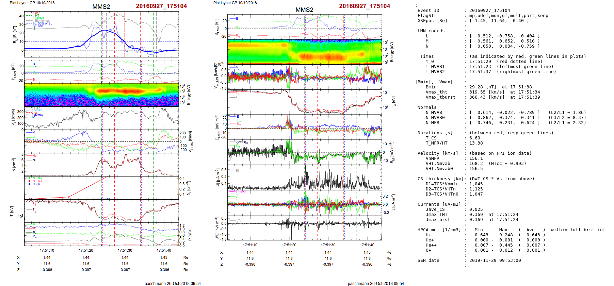Click N MVAB0 ratio '(L3/L2 = 8.37)'

[567, 118]
